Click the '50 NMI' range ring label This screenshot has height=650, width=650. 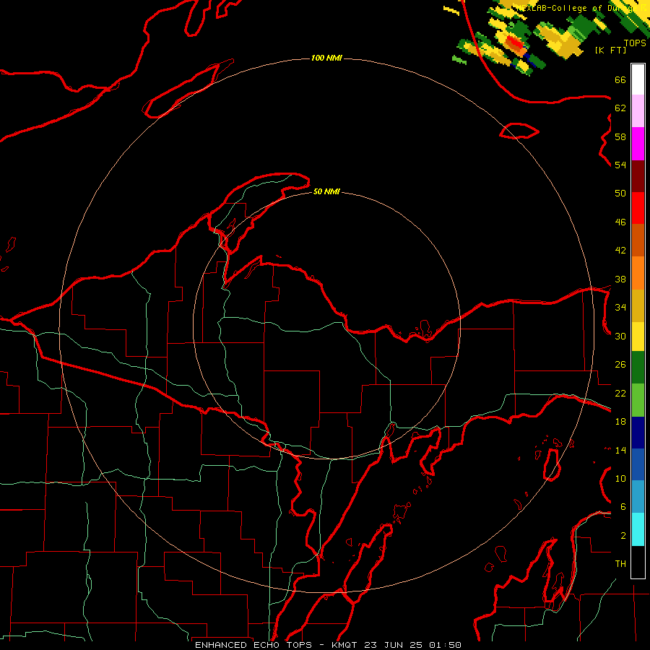point(326,191)
